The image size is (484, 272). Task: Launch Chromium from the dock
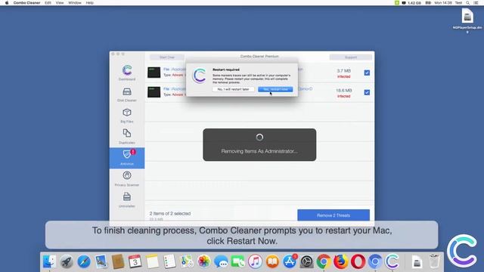tap(375, 261)
